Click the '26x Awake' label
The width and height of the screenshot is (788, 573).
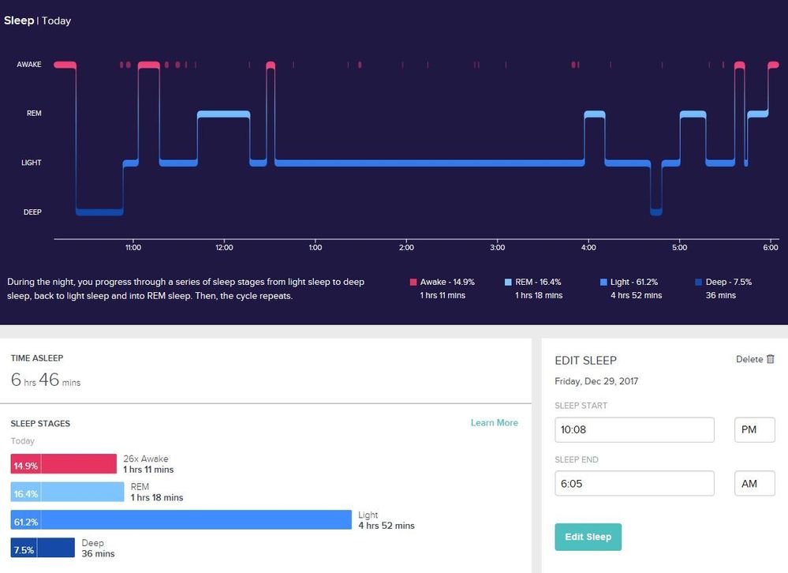point(146,459)
